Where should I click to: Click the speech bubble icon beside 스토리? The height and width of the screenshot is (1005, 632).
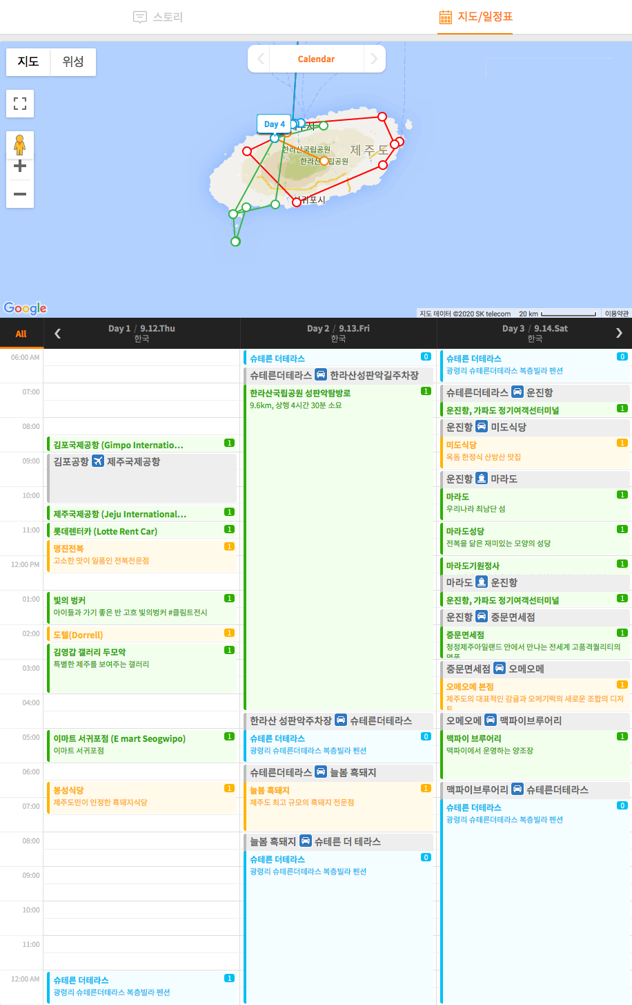(139, 17)
